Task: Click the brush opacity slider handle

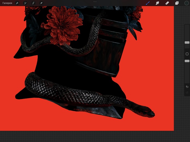Action: point(187,61)
